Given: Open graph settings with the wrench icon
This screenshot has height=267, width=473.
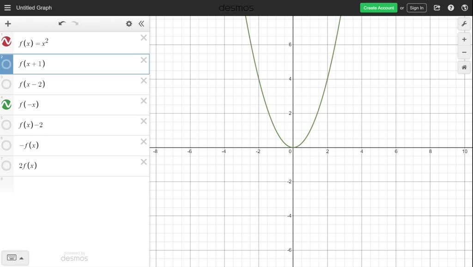Looking at the screenshot, I should click(x=464, y=24).
